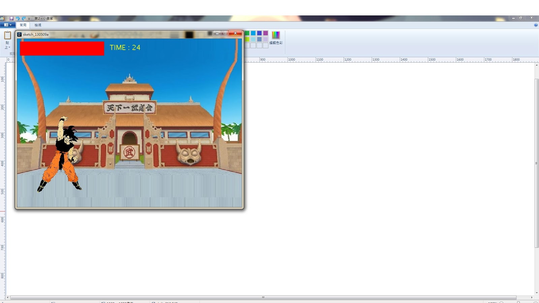Screen dimensions: 539x303
Task: Click the Paint application icon in its title bar
Action: coord(2,19)
